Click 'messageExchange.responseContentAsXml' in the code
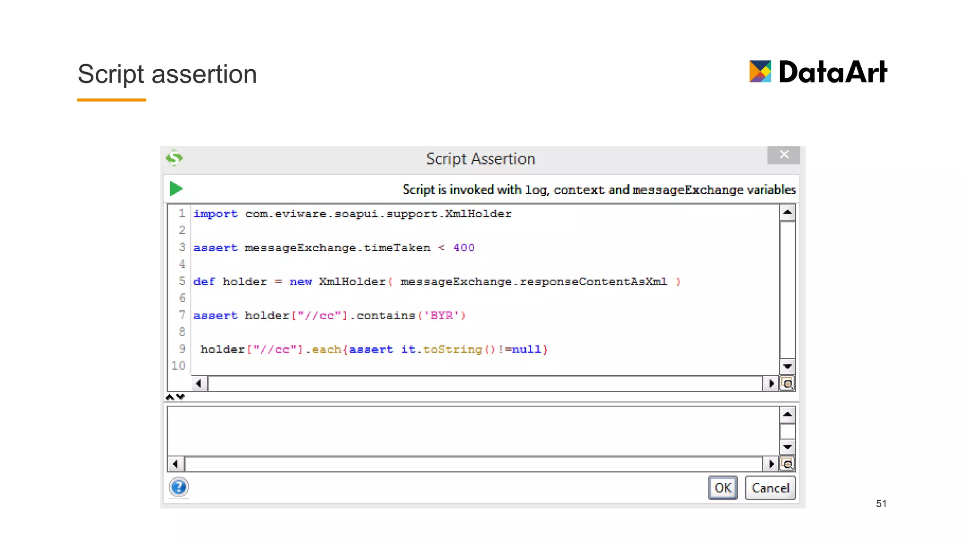Screen dimensions: 966x543 [533, 281]
